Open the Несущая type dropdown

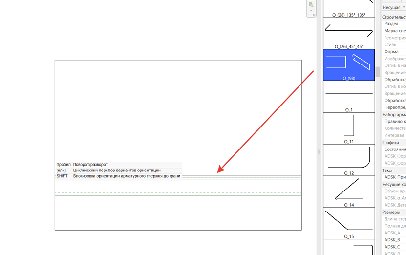pyautogui.click(x=394, y=7)
